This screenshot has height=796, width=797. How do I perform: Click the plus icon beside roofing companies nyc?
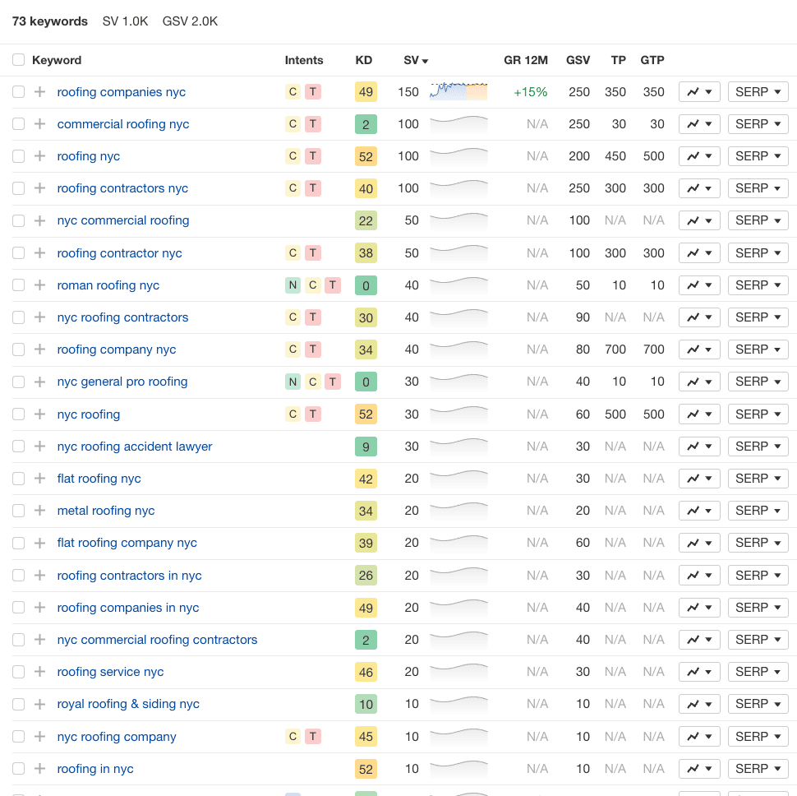(39, 92)
